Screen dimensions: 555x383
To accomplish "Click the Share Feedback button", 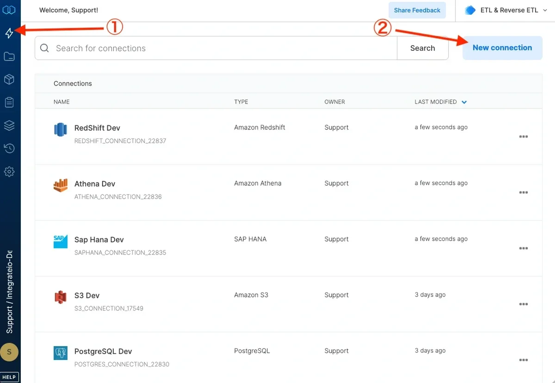I will 417,10.
